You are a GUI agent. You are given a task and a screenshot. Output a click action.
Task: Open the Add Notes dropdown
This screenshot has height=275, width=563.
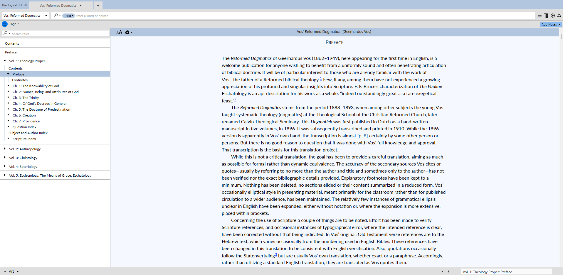(x=551, y=24)
